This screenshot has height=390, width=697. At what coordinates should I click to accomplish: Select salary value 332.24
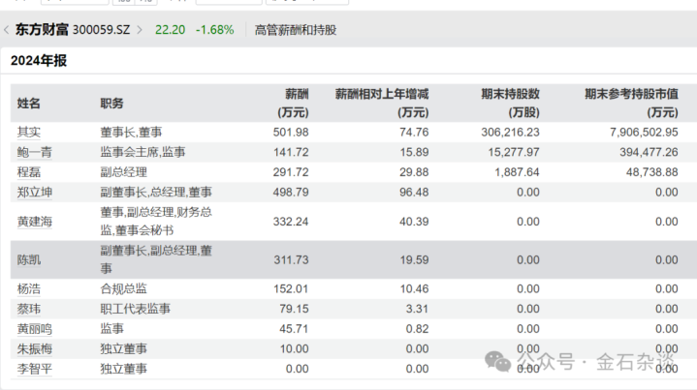tap(291, 222)
